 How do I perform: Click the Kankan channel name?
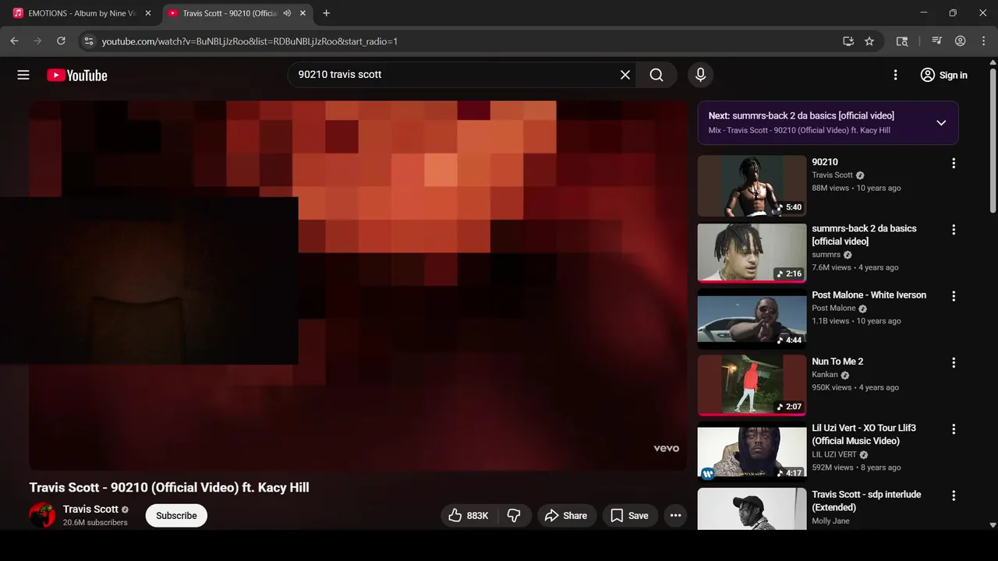pos(825,375)
